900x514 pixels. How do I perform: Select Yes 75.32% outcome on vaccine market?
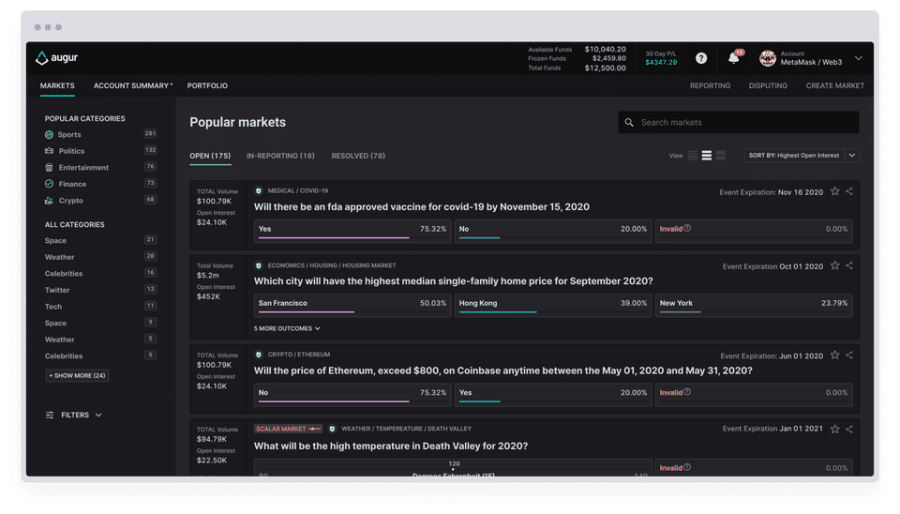352,231
